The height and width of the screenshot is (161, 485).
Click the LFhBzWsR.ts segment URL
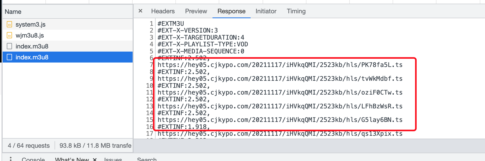pos(280,106)
